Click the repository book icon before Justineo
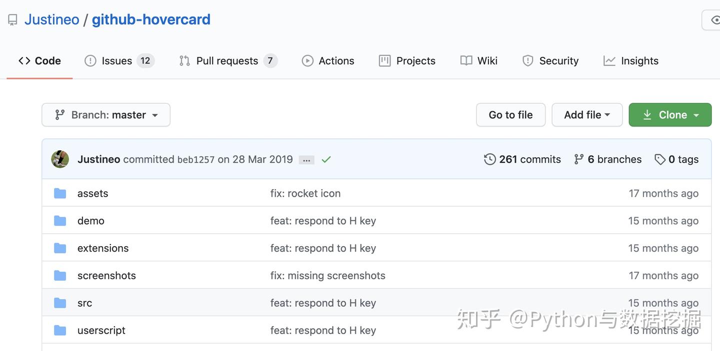Viewport: 720px width, 351px height. coord(12,19)
